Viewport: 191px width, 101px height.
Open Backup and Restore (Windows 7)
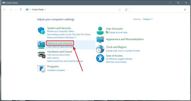pyautogui.click(x=62, y=38)
